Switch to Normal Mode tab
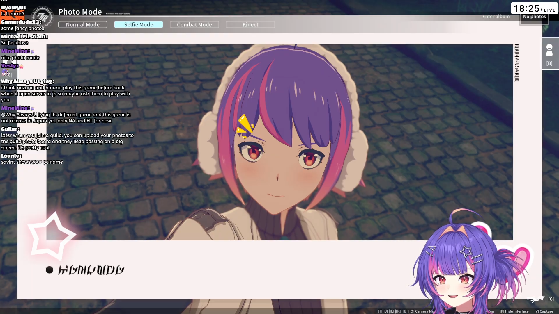The width and height of the screenshot is (559, 314). pos(83,25)
